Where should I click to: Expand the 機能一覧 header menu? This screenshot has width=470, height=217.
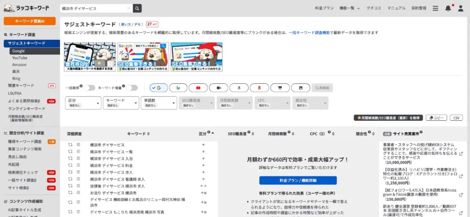pyautogui.click(x=349, y=8)
